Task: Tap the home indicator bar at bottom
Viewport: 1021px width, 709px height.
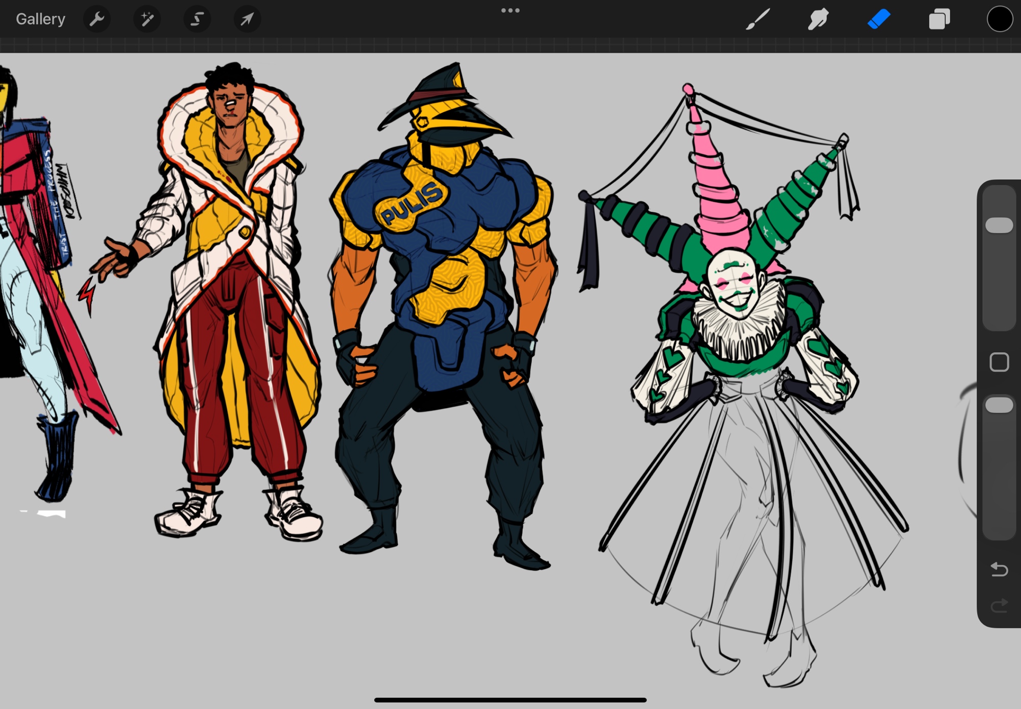Action: coord(510,700)
